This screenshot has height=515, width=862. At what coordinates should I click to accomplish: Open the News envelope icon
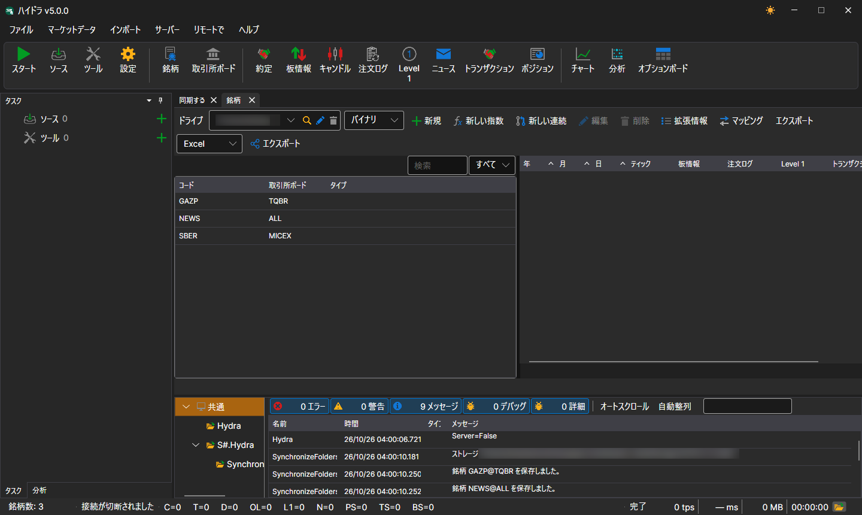click(444, 54)
